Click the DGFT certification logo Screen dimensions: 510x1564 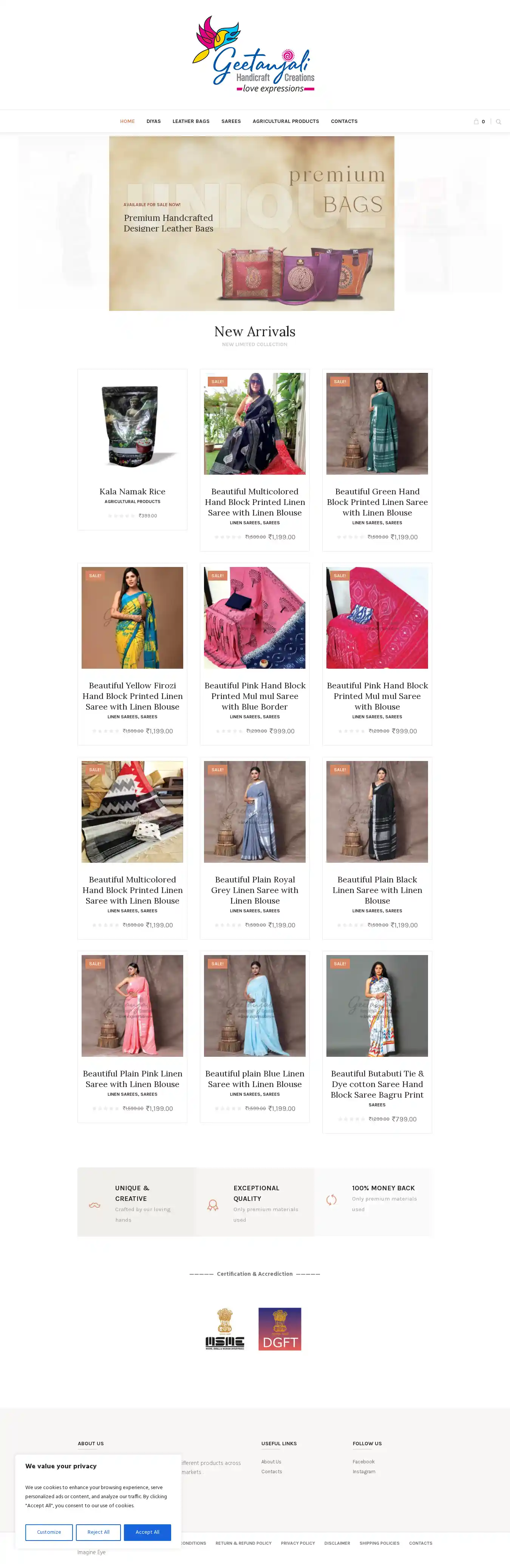pos(280,1328)
